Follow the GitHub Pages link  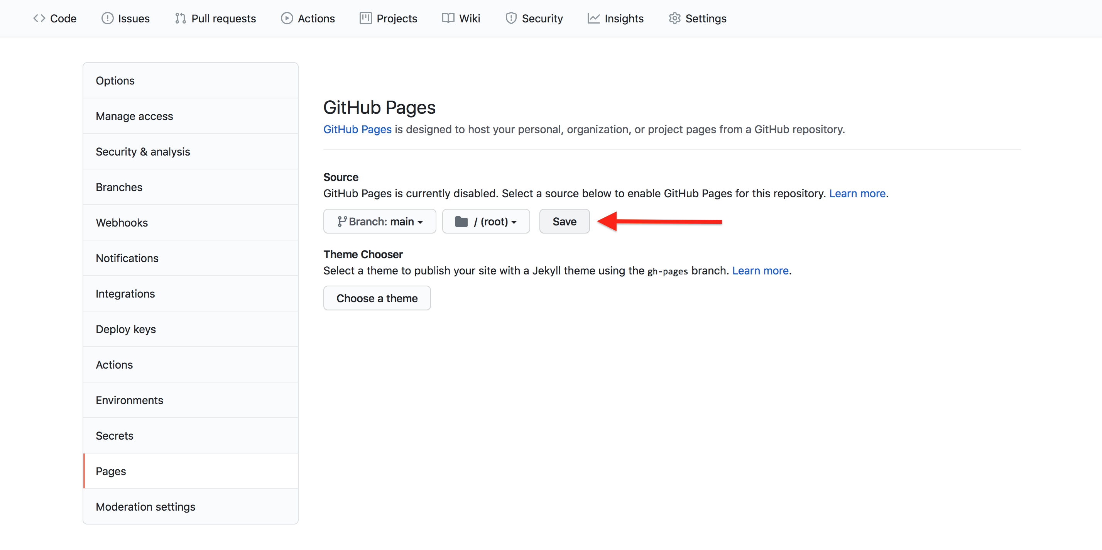coord(357,129)
